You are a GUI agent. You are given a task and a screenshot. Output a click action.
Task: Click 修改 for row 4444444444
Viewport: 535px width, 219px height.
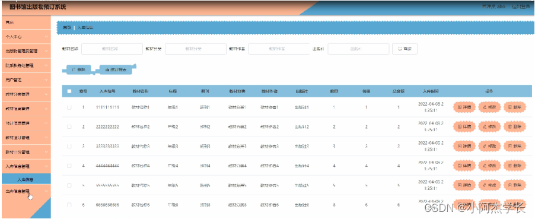coord(489,166)
